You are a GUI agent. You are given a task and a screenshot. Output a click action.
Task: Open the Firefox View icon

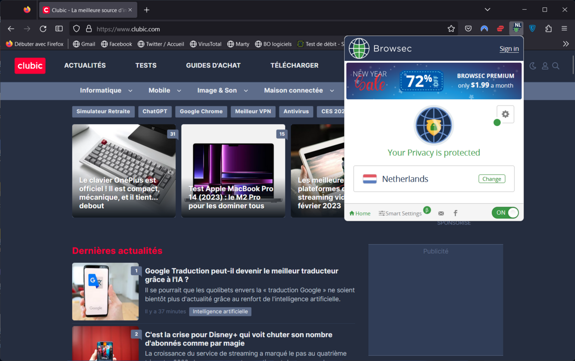[x=27, y=10]
